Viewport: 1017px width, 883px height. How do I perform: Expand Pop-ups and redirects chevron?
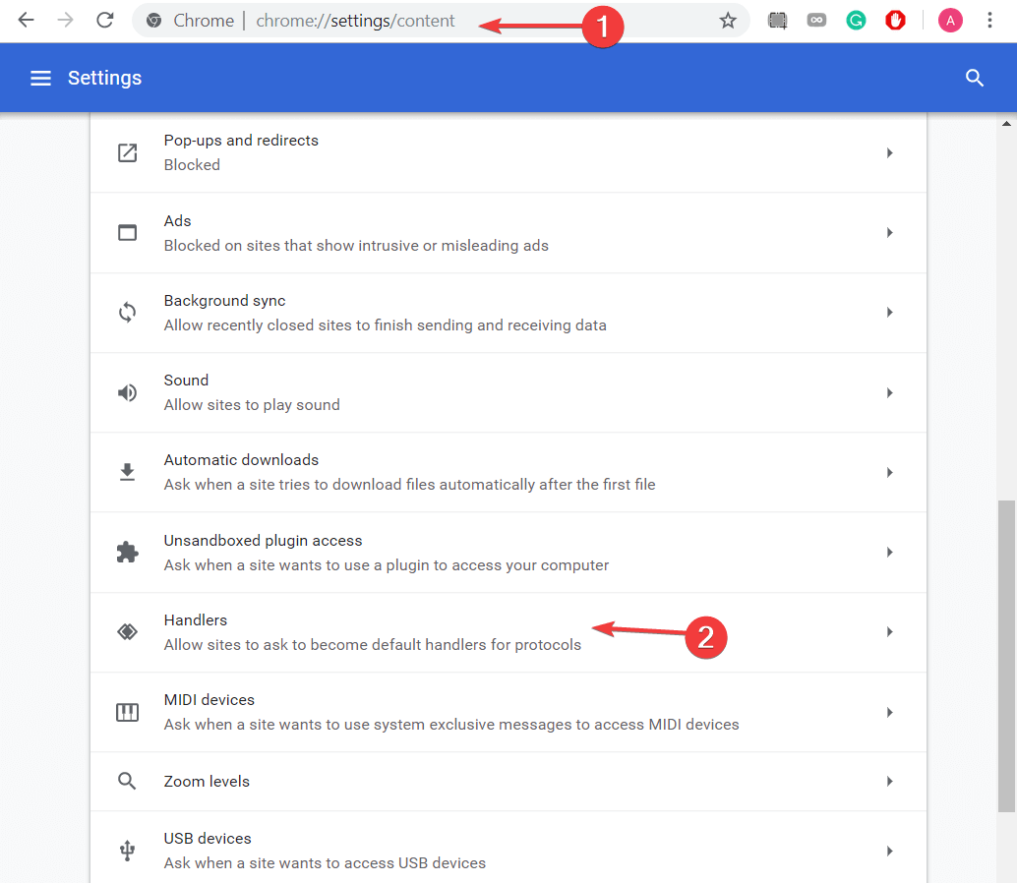(890, 153)
